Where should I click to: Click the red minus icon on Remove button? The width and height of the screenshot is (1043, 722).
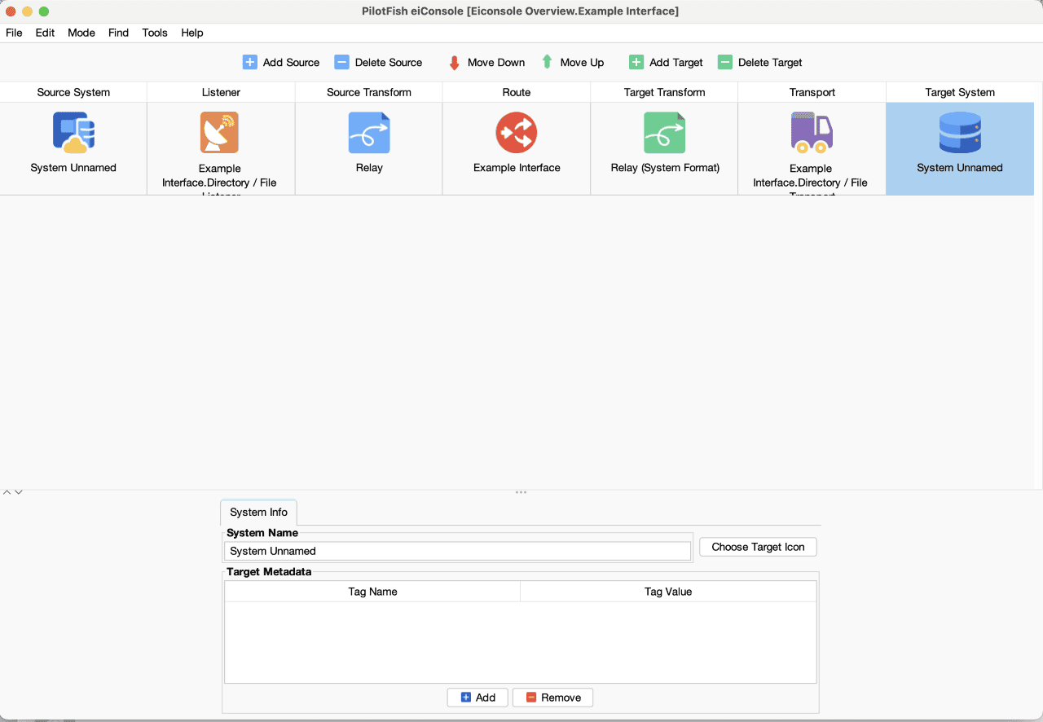(x=531, y=698)
